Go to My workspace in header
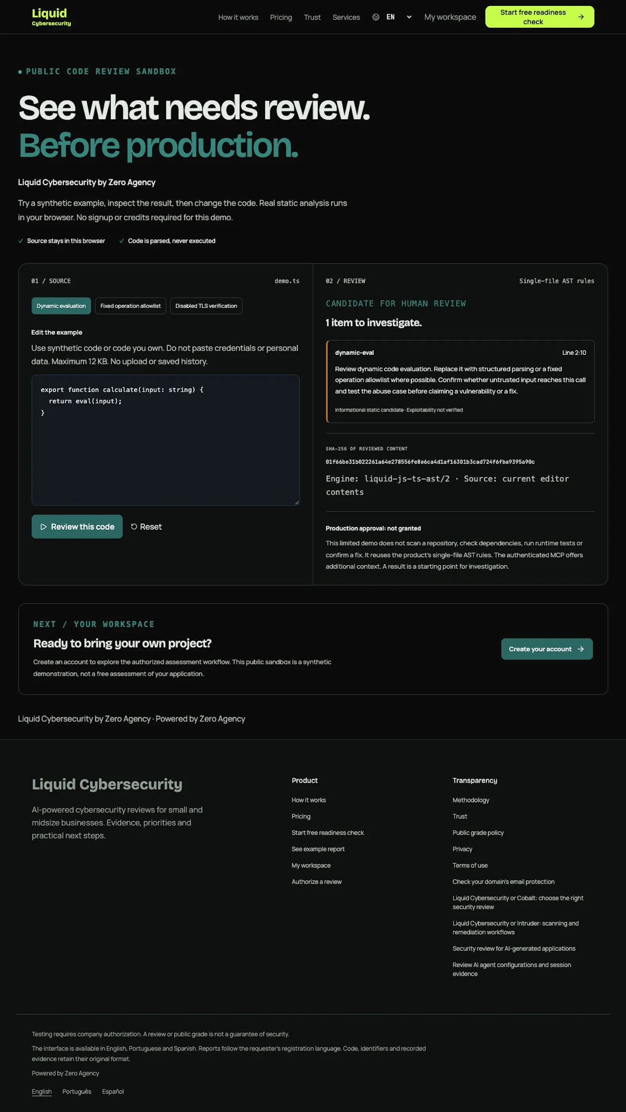 (450, 17)
